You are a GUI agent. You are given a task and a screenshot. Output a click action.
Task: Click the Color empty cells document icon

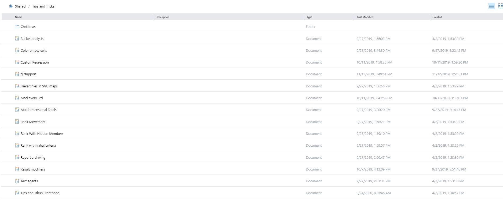coord(17,50)
